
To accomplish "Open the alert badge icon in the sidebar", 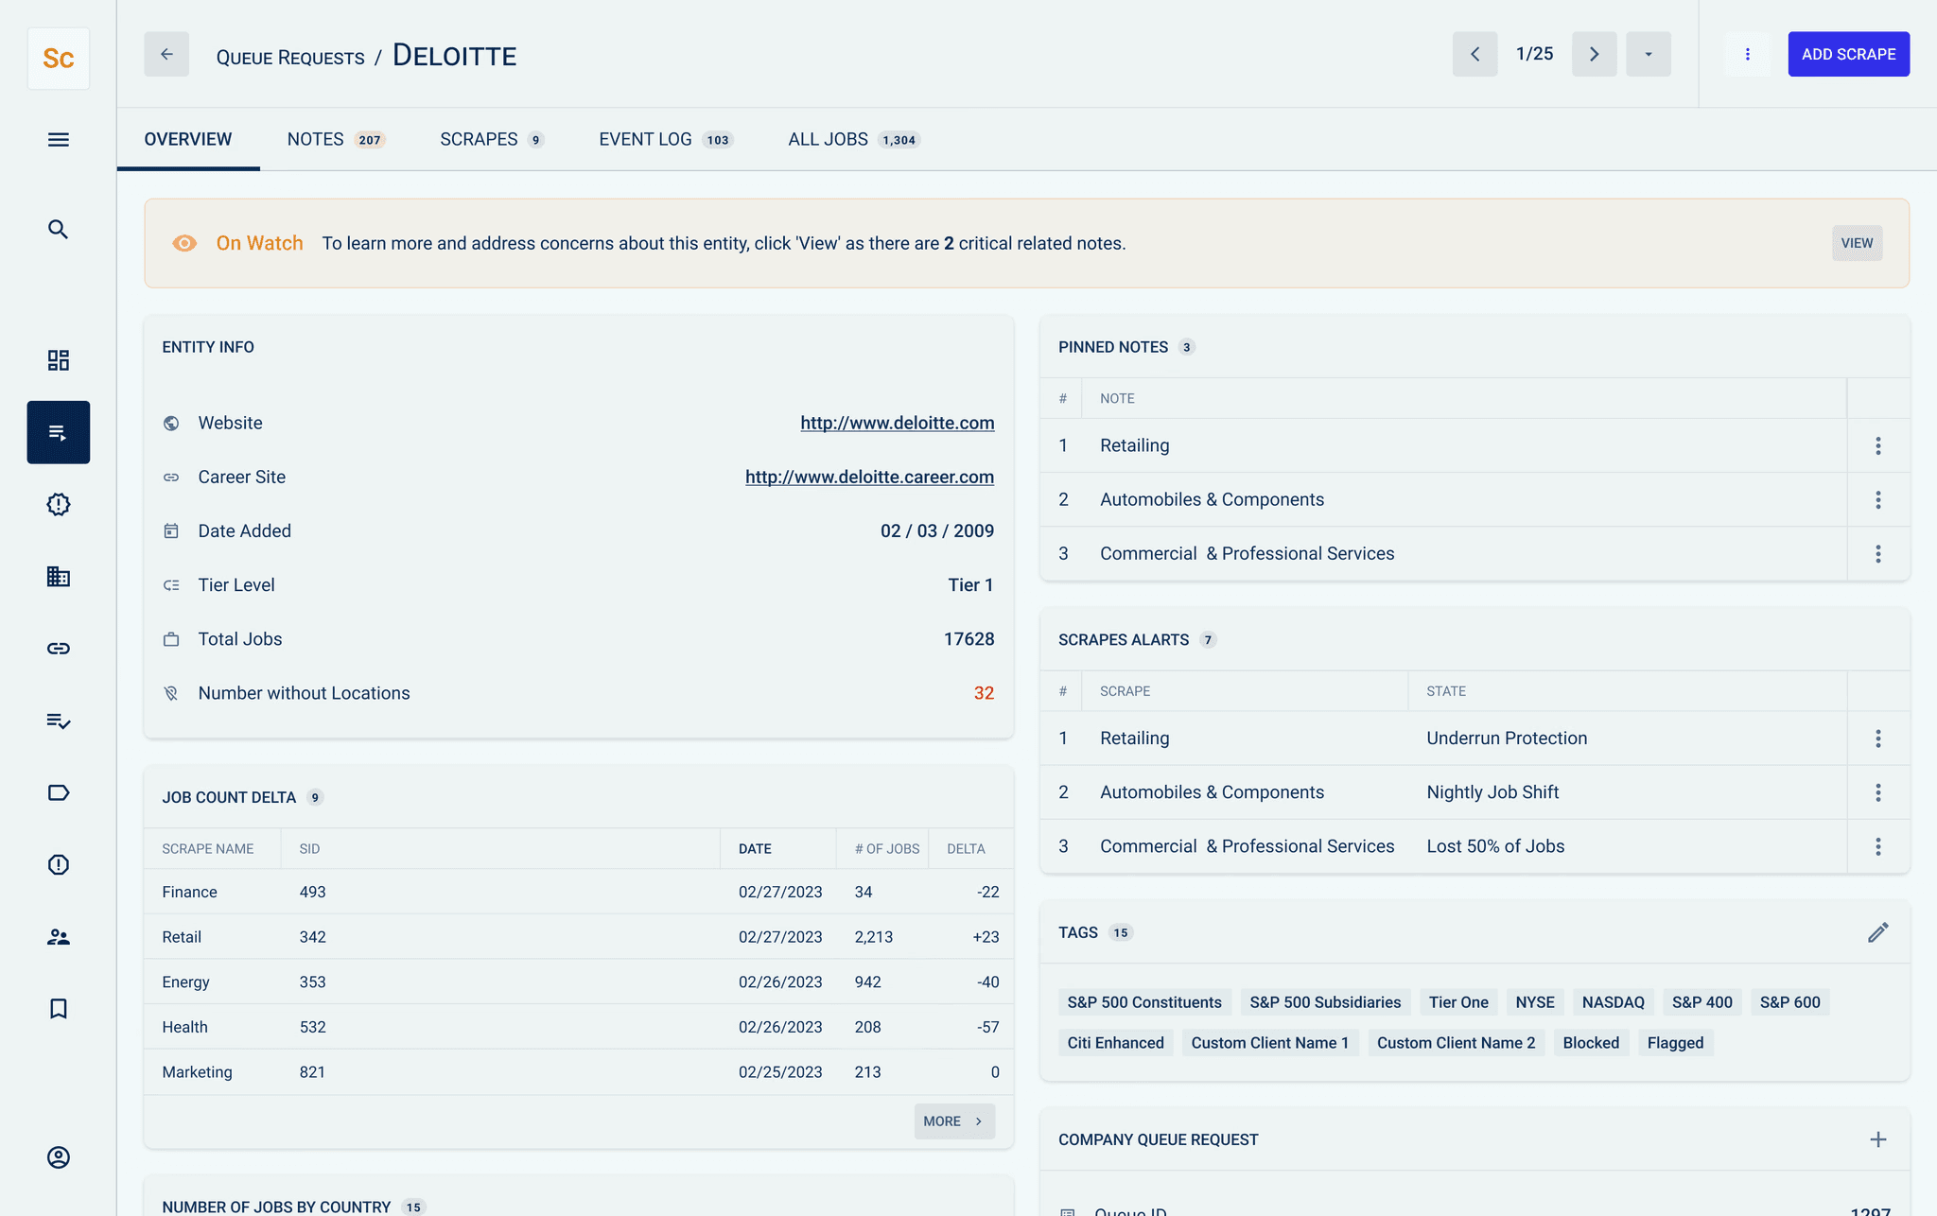I will click(59, 505).
